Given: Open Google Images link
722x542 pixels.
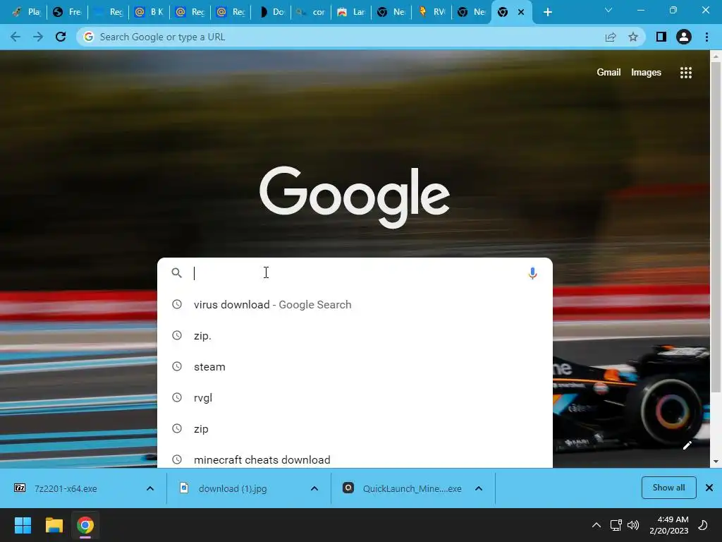Looking at the screenshot, I should coord(646,73).
